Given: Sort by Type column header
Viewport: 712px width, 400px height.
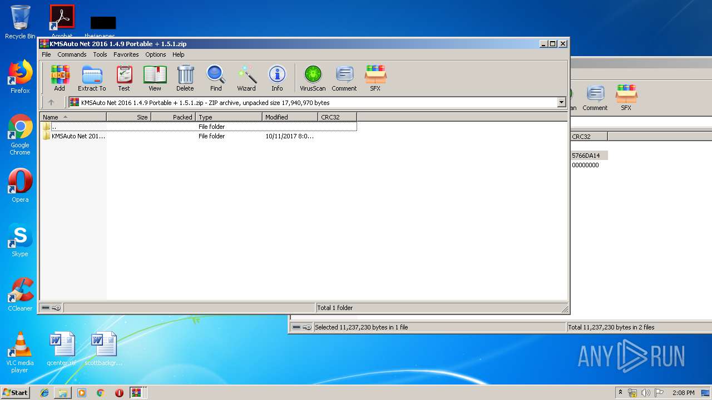Looking at the screenshot, I should pos(229,117).
